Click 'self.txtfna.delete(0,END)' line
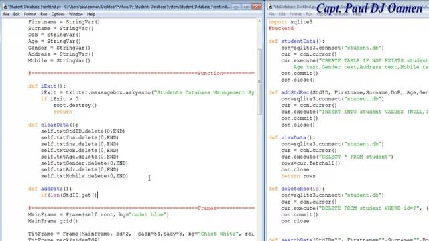The width and height of the screenshot is (429, 241). pos(80,137)
